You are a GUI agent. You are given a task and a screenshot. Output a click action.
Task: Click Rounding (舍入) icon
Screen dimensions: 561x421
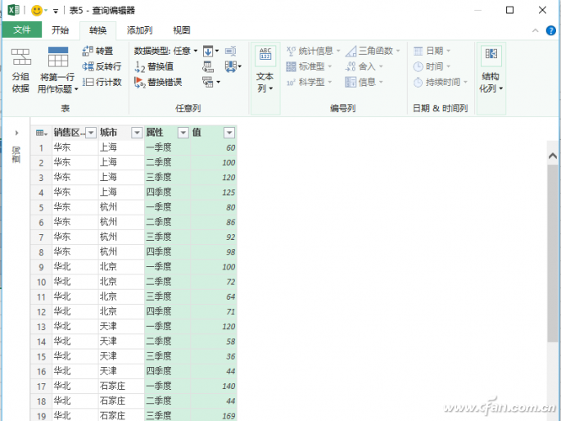[x=351, y=66]
